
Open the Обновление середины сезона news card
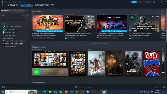pos(80,24)
